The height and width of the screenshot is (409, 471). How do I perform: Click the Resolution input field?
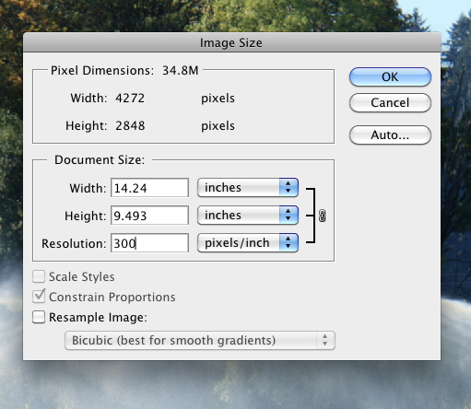[x=149, y=243]
